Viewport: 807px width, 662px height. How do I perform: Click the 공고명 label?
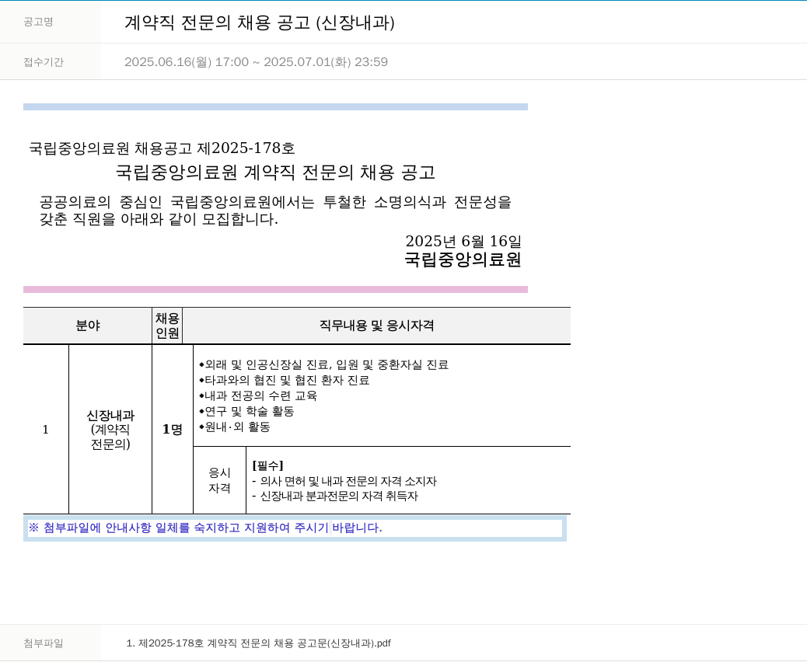[x=38, y=22]
